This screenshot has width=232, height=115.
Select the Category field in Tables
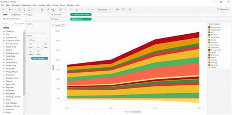pyautogui.click(x=10, y=31)
